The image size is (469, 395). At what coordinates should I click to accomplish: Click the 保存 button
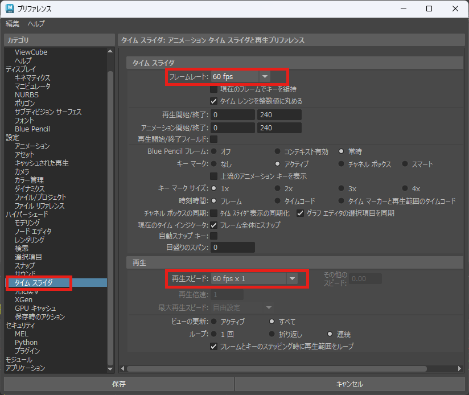pyautogui.click(x=119, y=384)
